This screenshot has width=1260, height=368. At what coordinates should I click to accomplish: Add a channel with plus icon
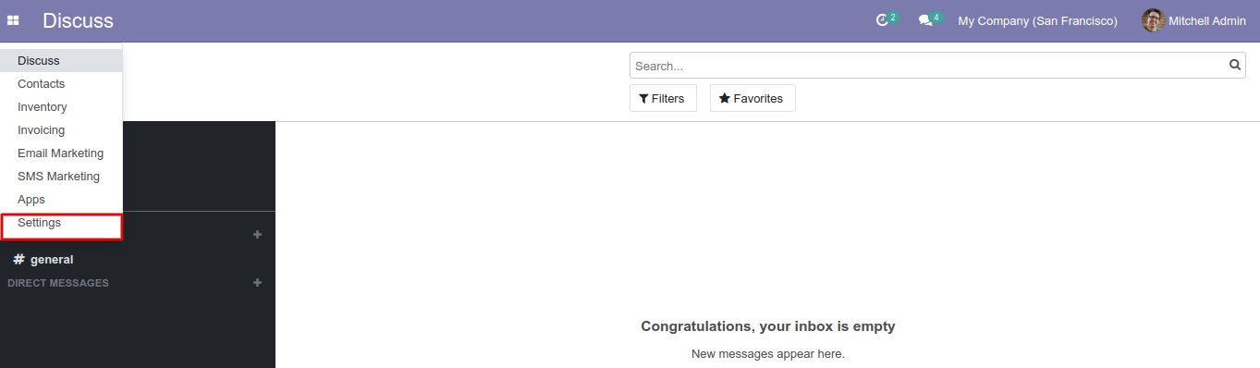tap(257, 235)
